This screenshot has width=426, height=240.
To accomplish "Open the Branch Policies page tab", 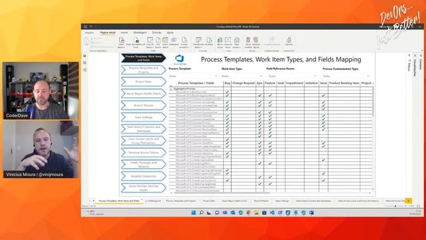I will (261, 201).
